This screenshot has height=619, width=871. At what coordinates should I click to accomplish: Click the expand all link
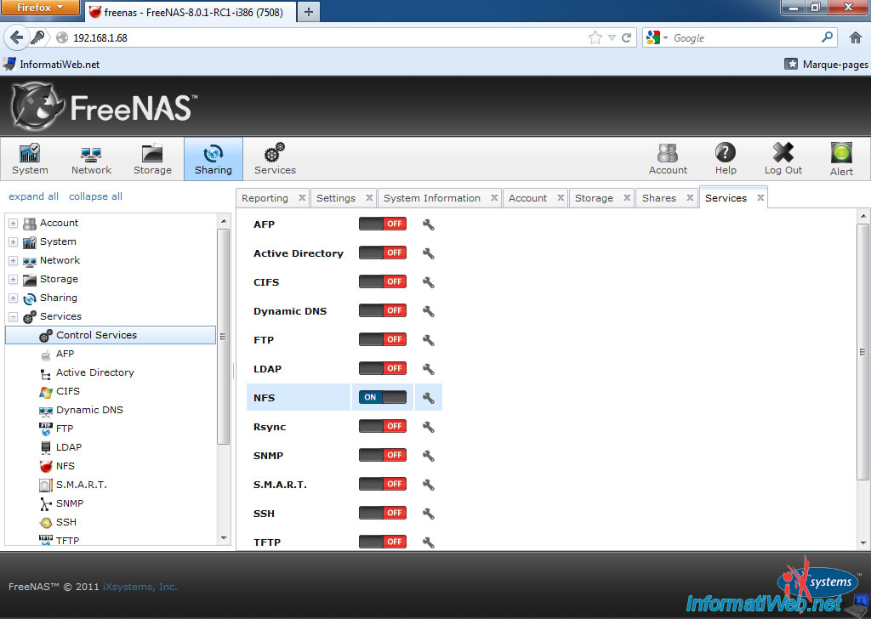[33, 196]
